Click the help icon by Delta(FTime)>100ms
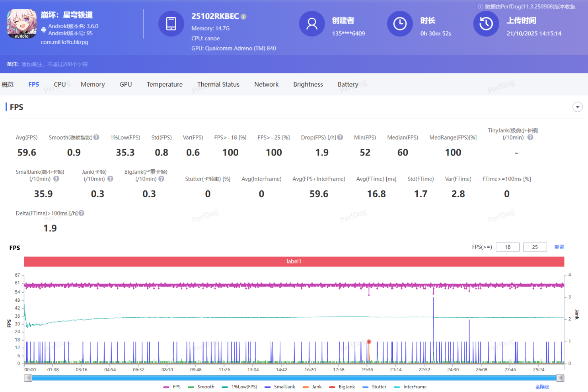 82,213
